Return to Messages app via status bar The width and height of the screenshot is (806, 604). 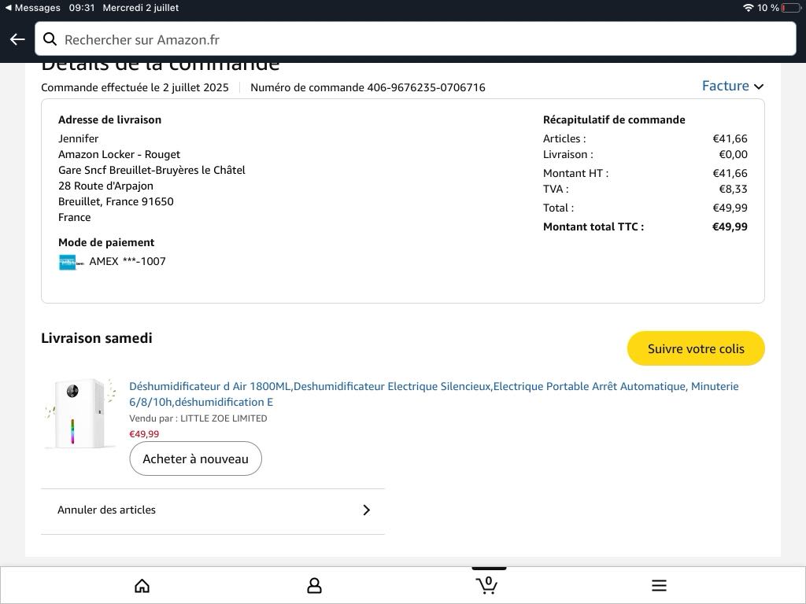(32, 8)
